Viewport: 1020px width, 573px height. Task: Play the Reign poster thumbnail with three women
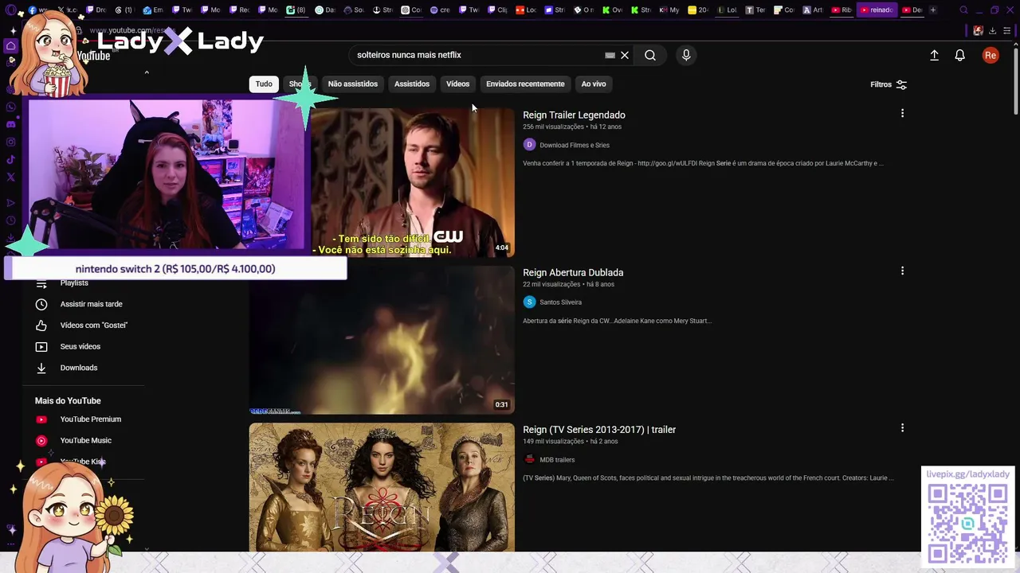coord(382,487)
